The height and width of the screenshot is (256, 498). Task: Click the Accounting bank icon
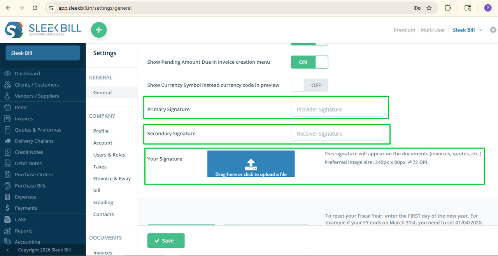tap(7, 242)
